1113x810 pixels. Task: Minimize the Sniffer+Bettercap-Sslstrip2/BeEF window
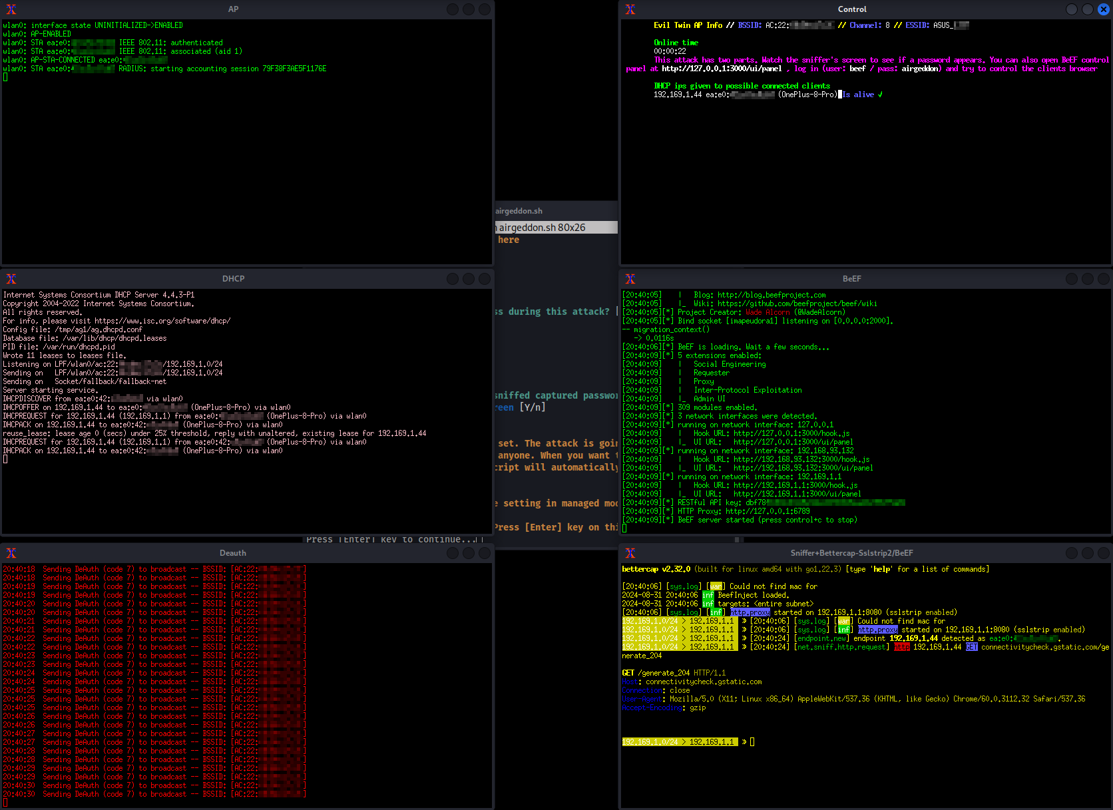(1071, 553)
